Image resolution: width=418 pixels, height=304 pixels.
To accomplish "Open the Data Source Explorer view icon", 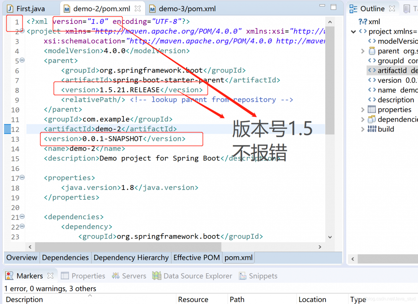I will 157,276.
